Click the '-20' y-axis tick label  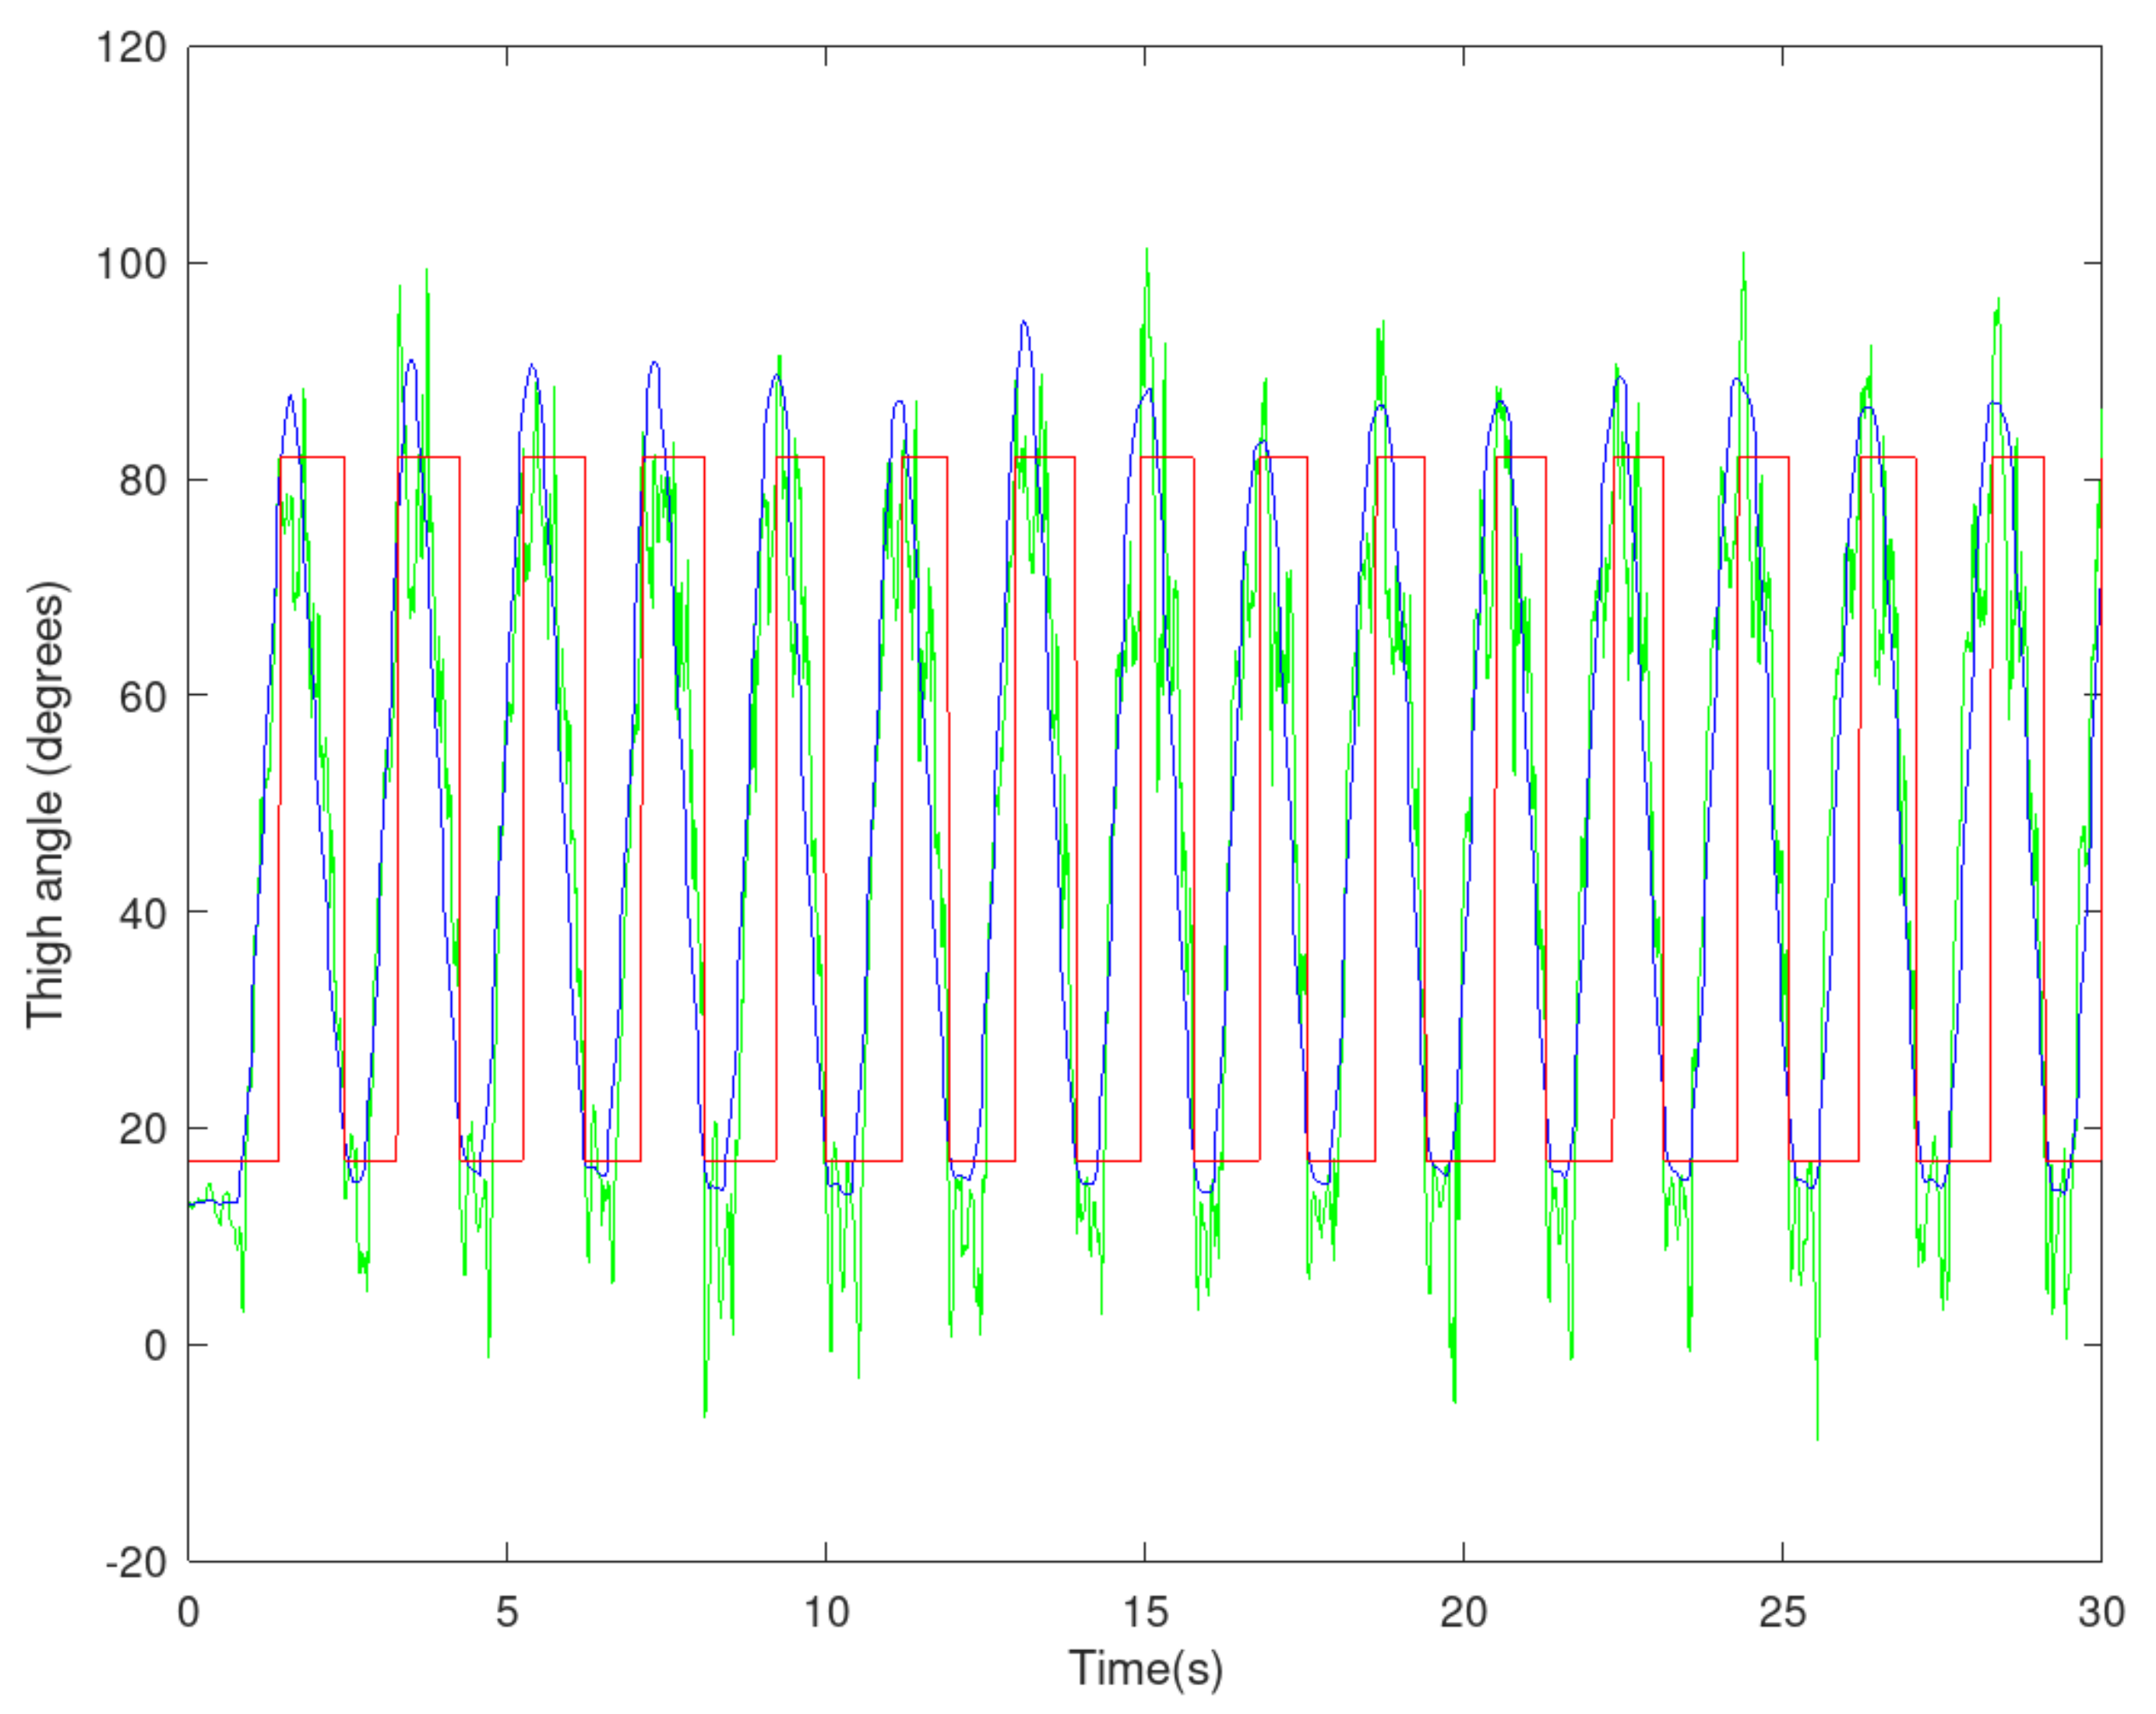[x=136, y=1563]
